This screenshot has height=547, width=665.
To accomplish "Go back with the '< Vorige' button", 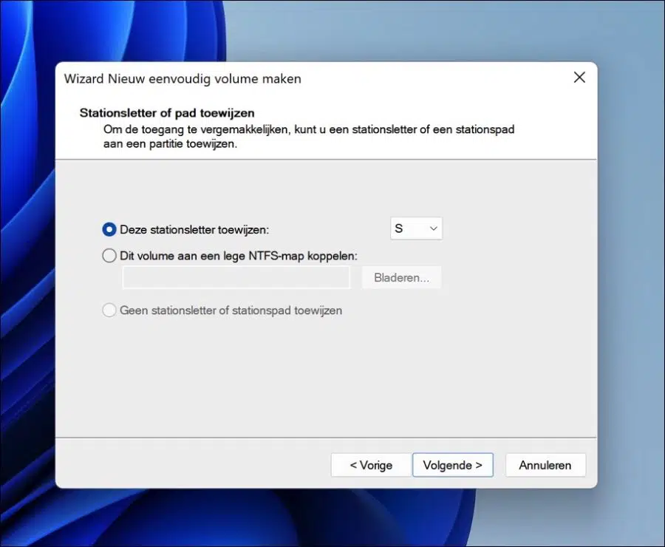I will click(371, 465).
